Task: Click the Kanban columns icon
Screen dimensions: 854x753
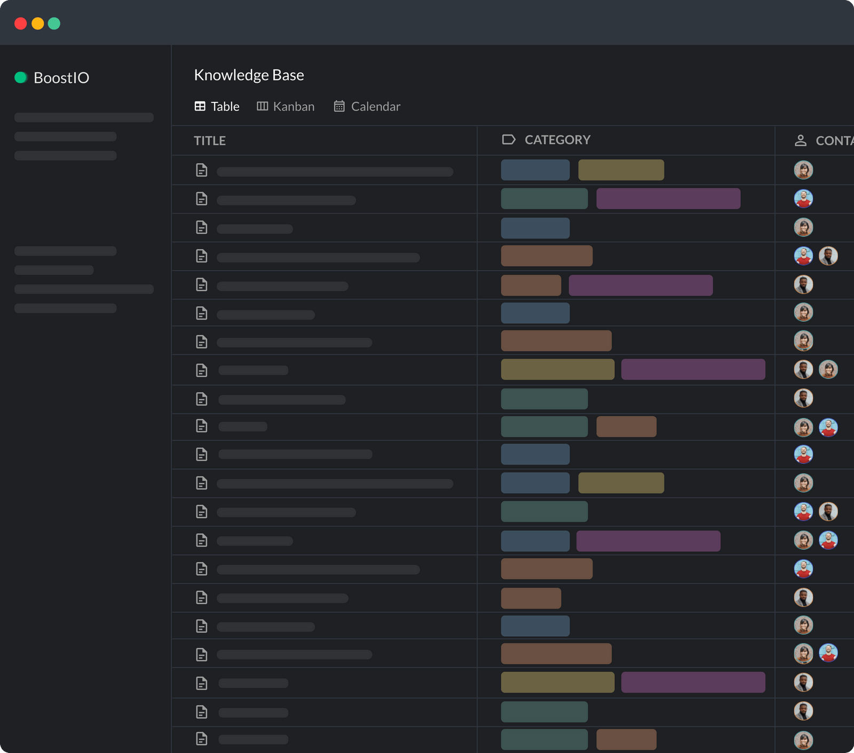Action: [262, 106]
